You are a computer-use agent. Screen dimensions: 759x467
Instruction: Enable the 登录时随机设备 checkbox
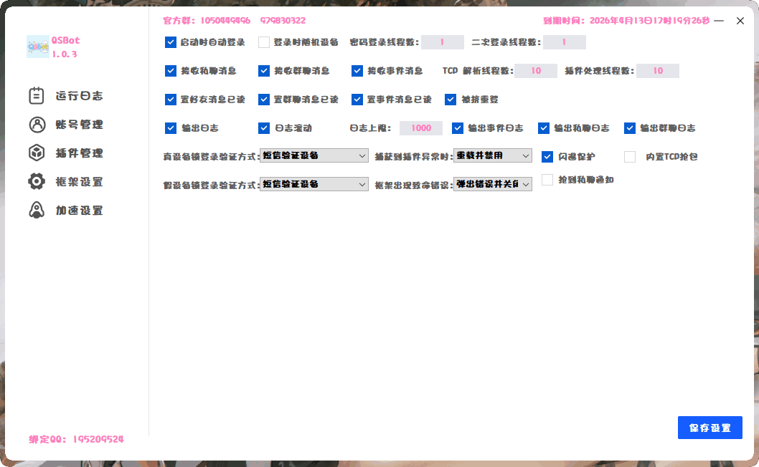(264, 42)
